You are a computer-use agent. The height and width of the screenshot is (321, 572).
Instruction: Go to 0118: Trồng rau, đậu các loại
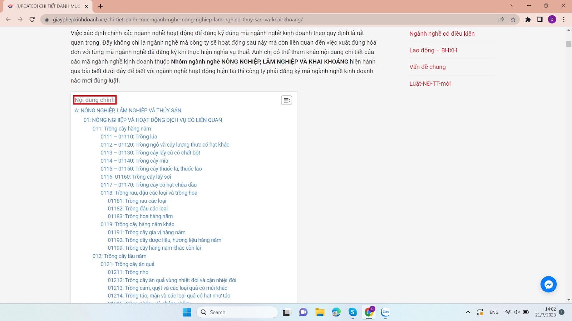149,193
